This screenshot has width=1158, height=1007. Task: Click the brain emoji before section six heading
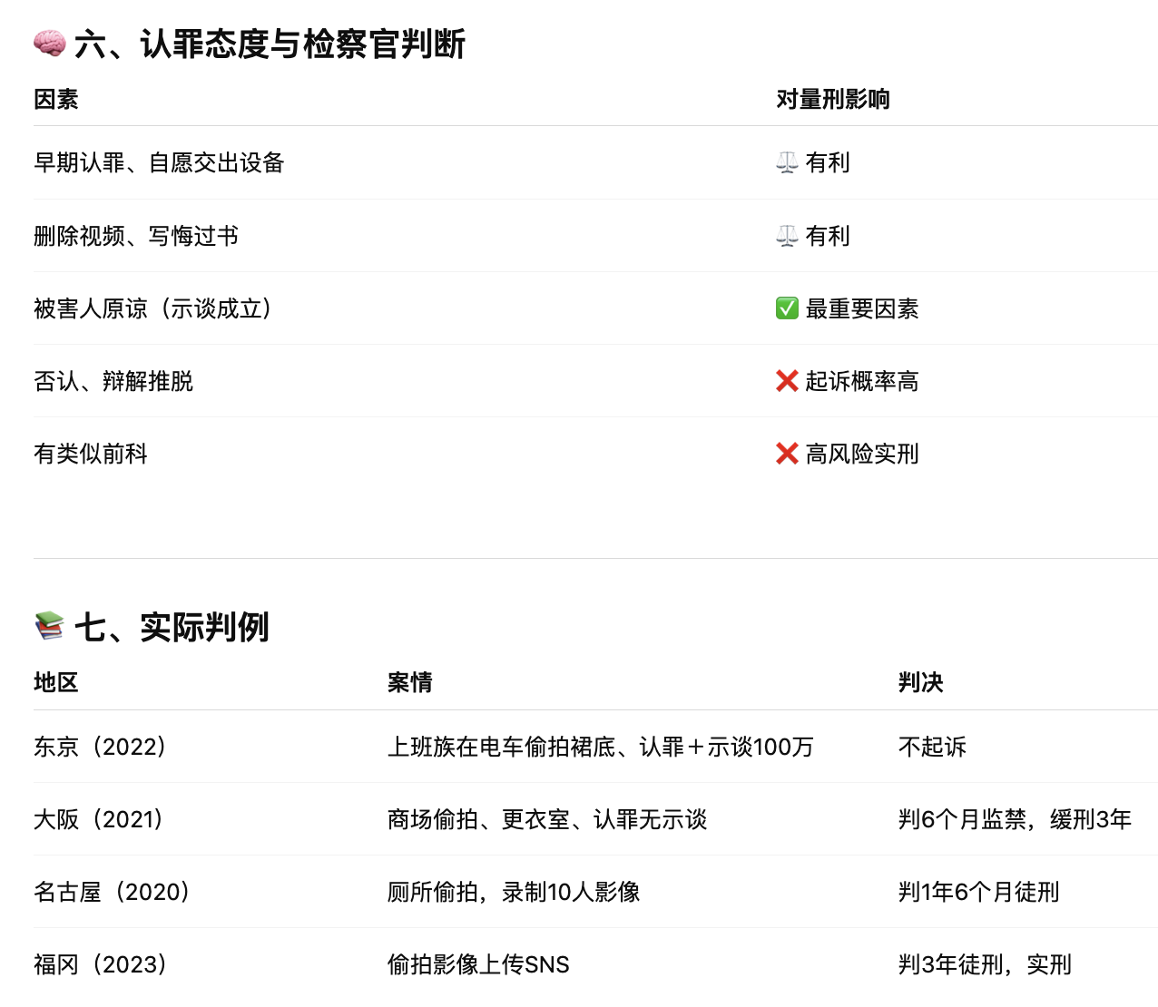pyautogui.click(x=49, y=44)
